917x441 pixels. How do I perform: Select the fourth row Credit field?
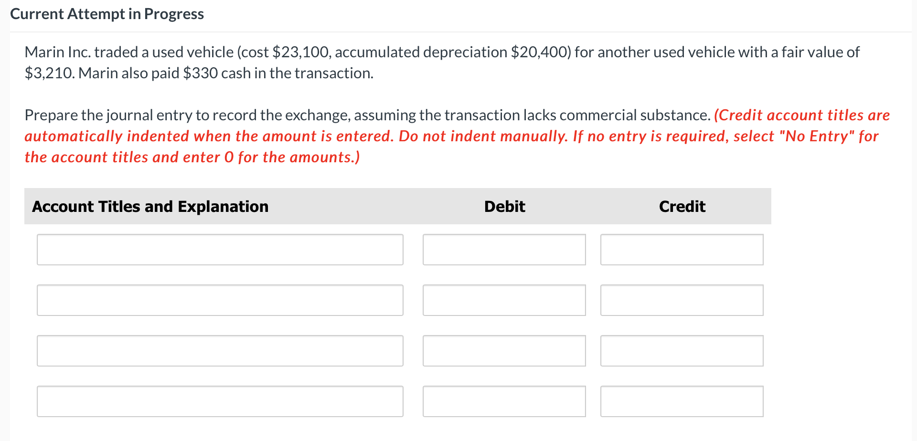(x=682, y=401)
